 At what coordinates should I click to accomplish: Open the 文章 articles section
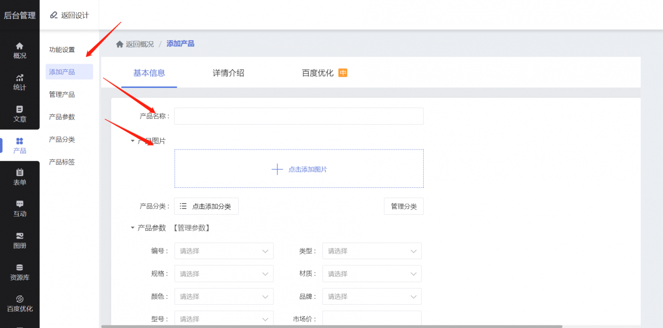point(20,113)
